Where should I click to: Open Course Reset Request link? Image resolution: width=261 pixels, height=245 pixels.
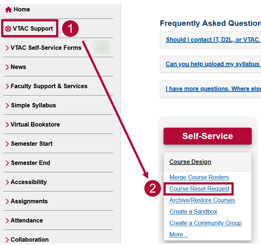click(x=199, y=189)
